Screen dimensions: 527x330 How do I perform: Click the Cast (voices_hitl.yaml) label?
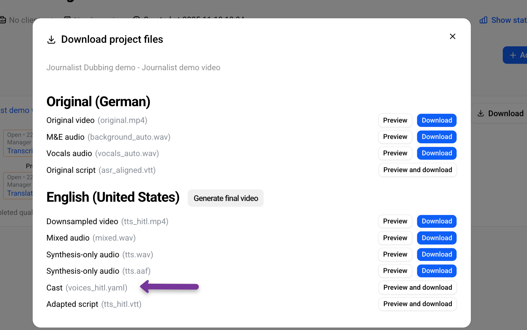tap(87, 288)
